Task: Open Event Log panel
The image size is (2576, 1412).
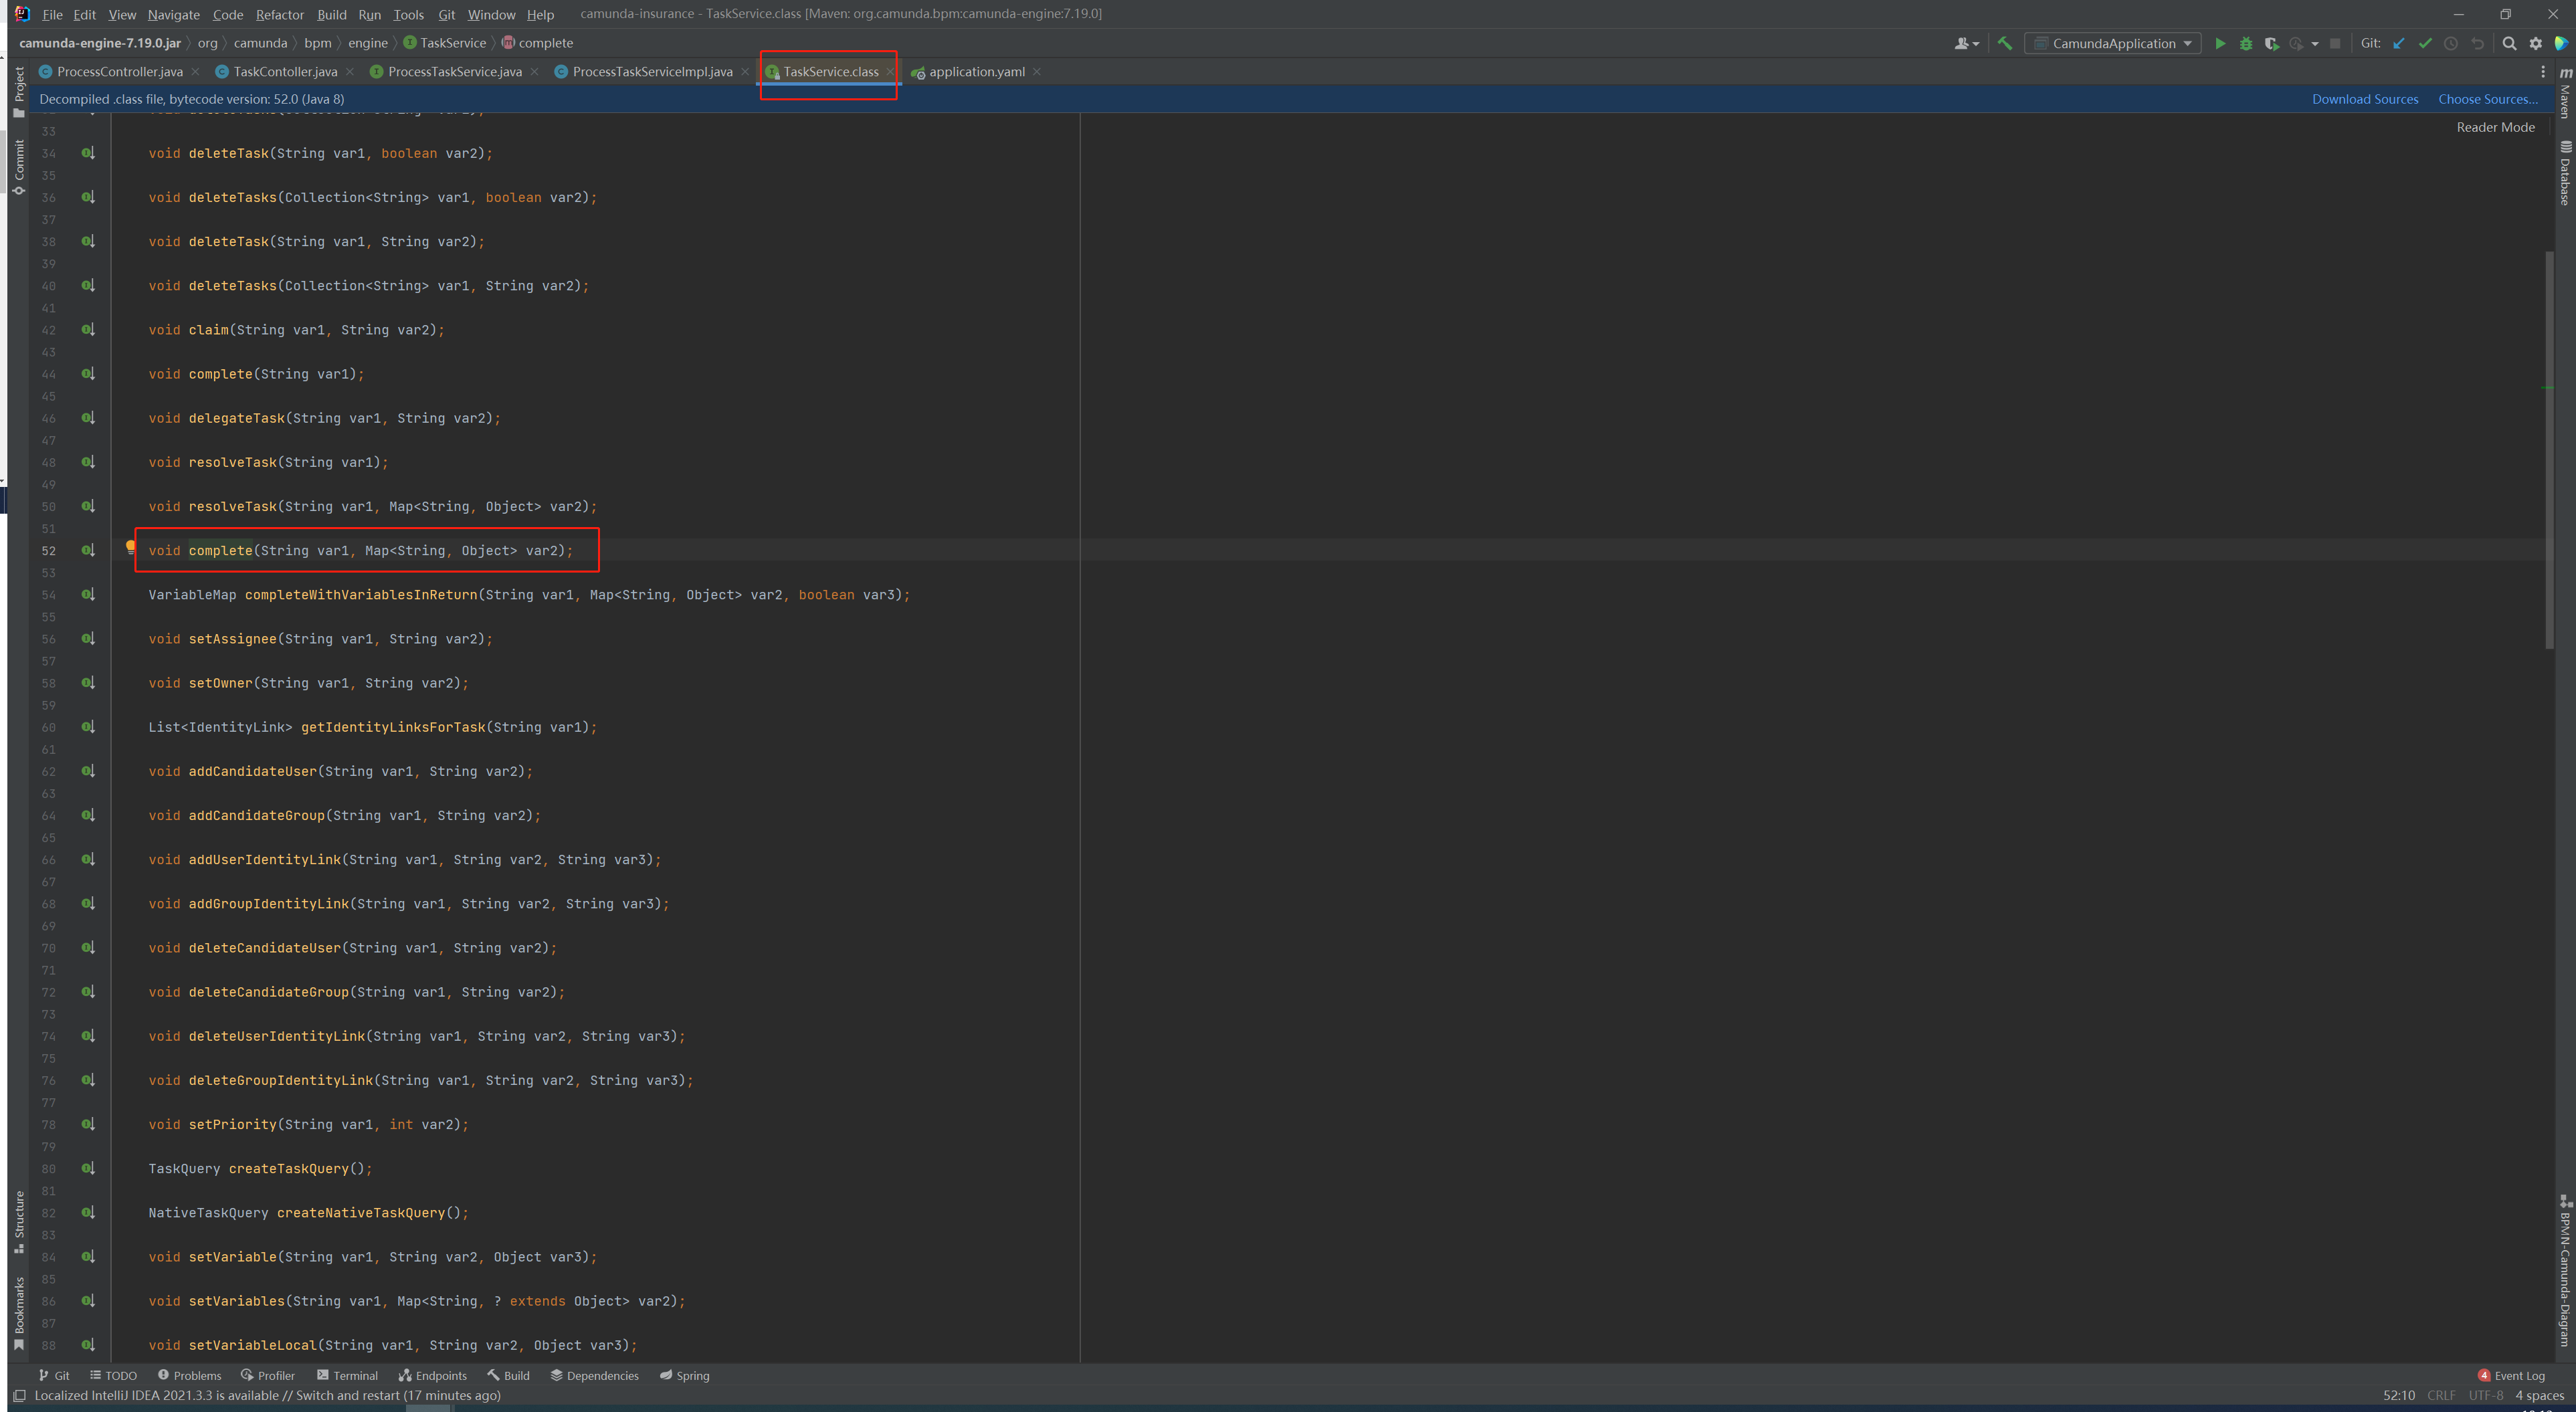Action: point(2510,1375)
